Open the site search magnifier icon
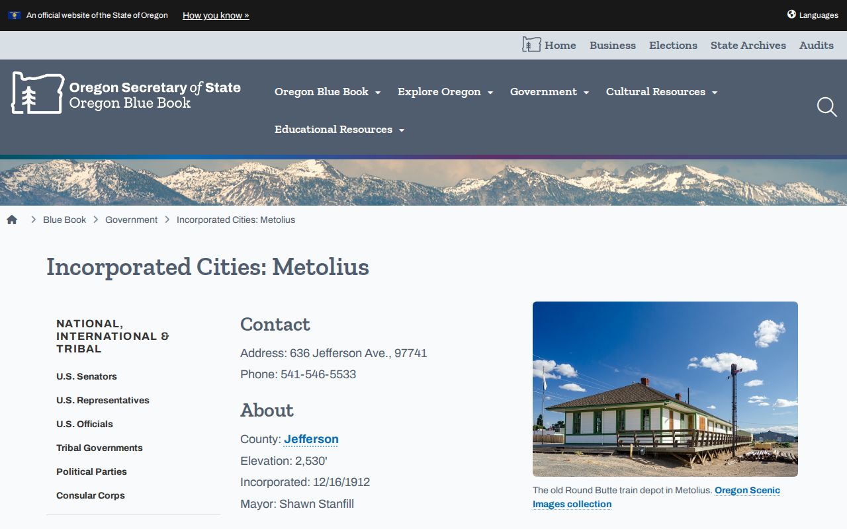Viewport: 847px width, 529px height. coord(826,107)
